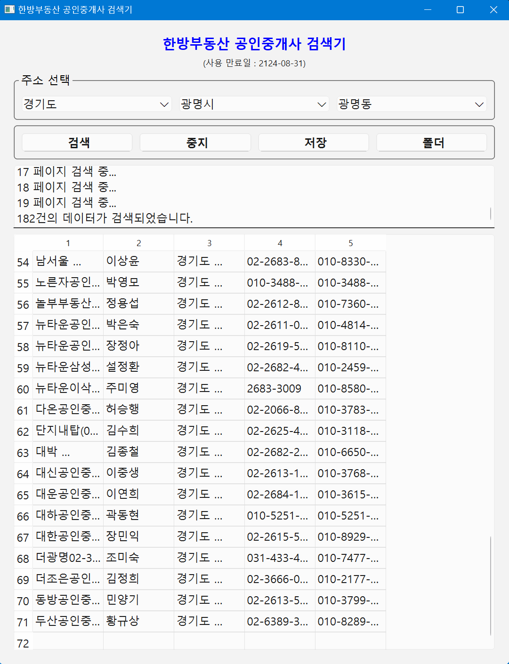
Task: Select agent name 박영모 in row 55
Action: click(x=138, y=282)
